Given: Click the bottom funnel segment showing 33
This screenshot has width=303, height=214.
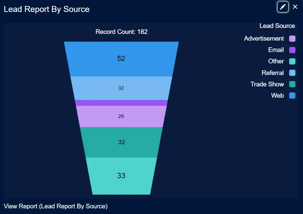Looking at the screenshot, I should point(121,176).
